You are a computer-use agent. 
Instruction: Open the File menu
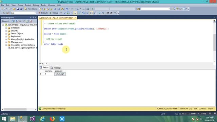[2, 5]
